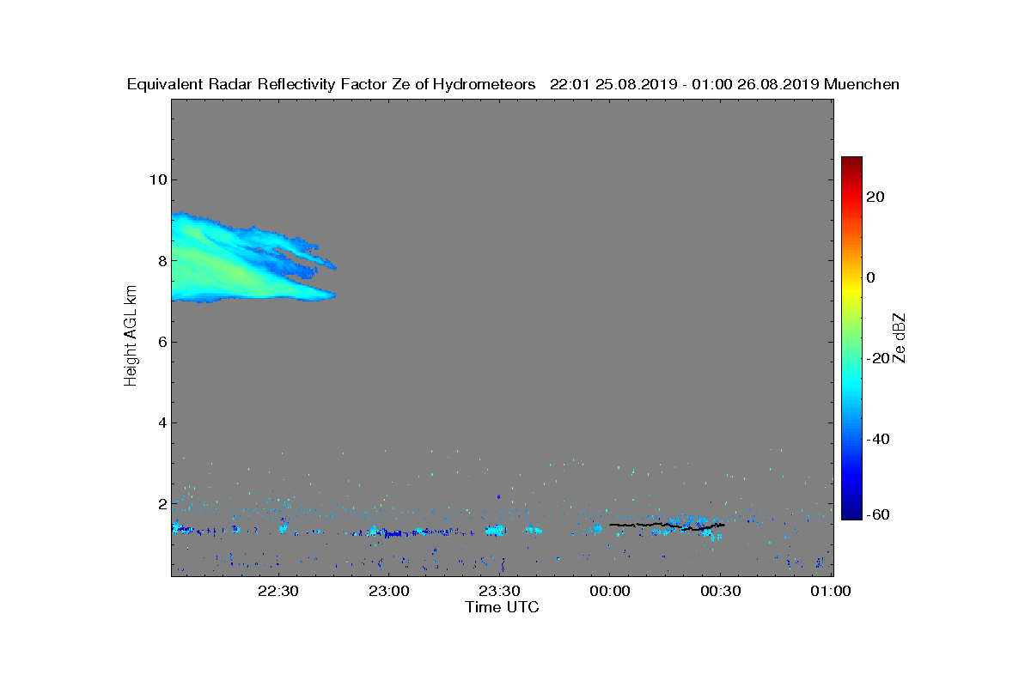This screenshot has height=687, width=1031.
Task: Select the 'Height AGL km' y-axis label
Action: [x=131, y=337]
